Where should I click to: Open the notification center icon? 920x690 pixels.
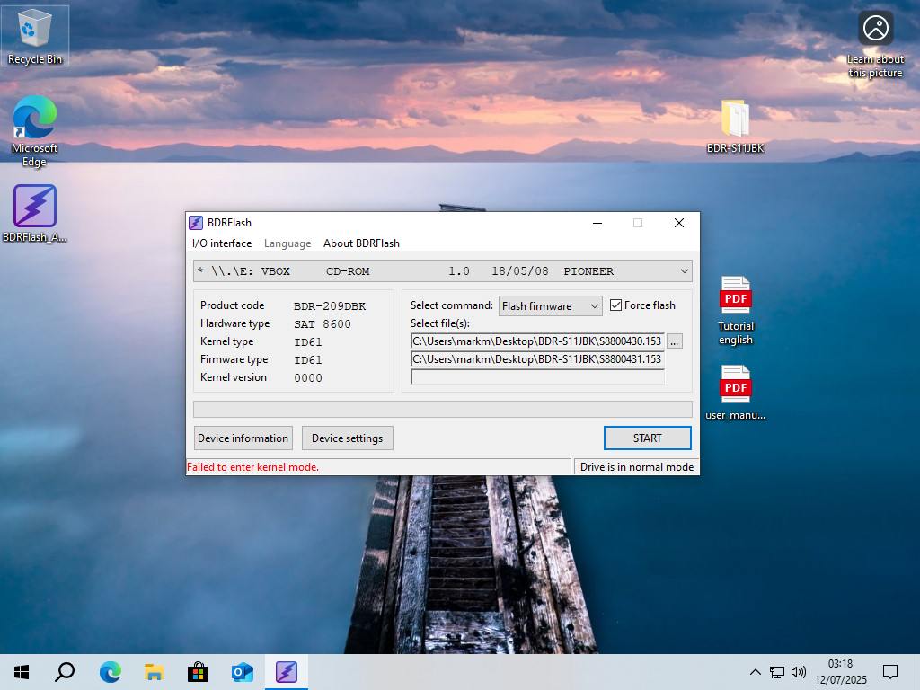(x=890, y=672)
